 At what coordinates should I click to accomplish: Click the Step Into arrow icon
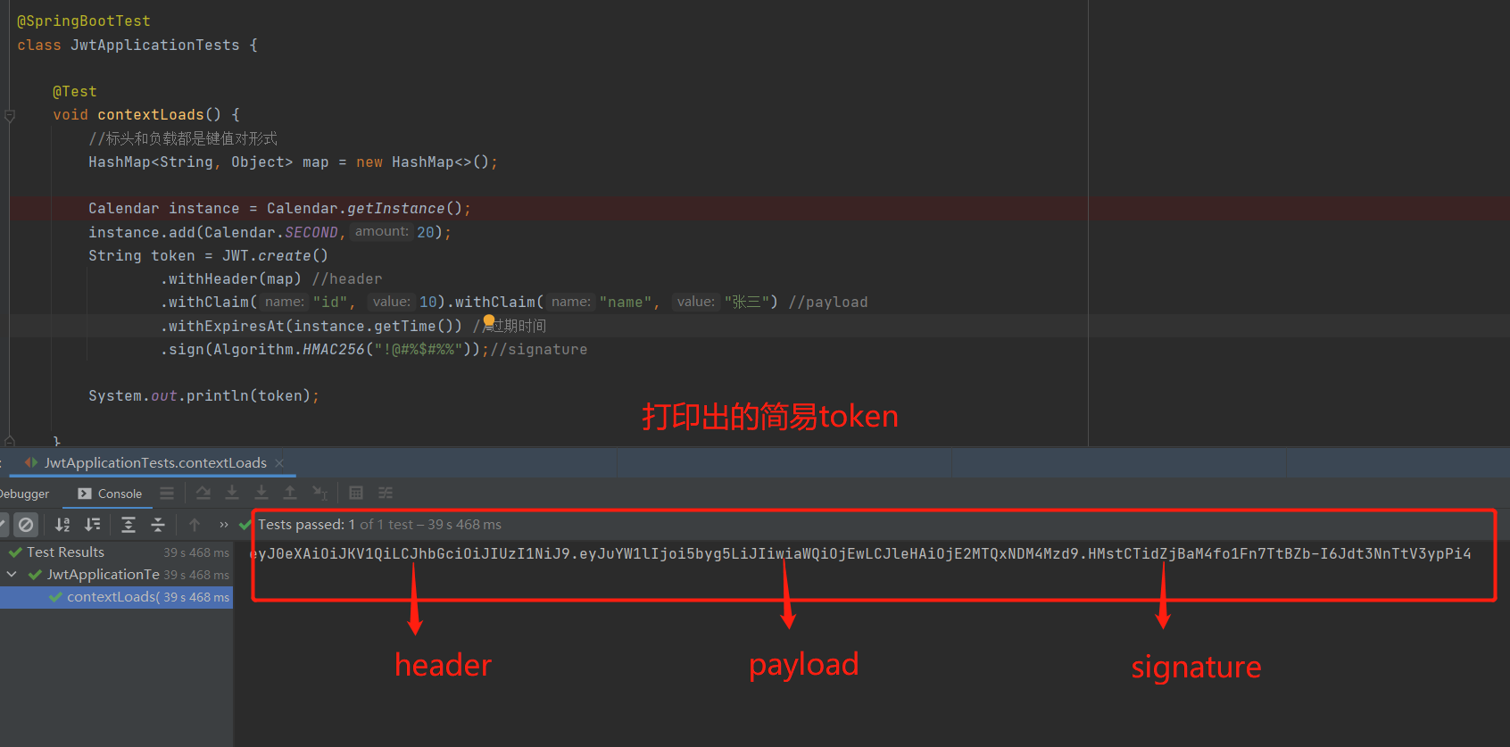[261, 493]
